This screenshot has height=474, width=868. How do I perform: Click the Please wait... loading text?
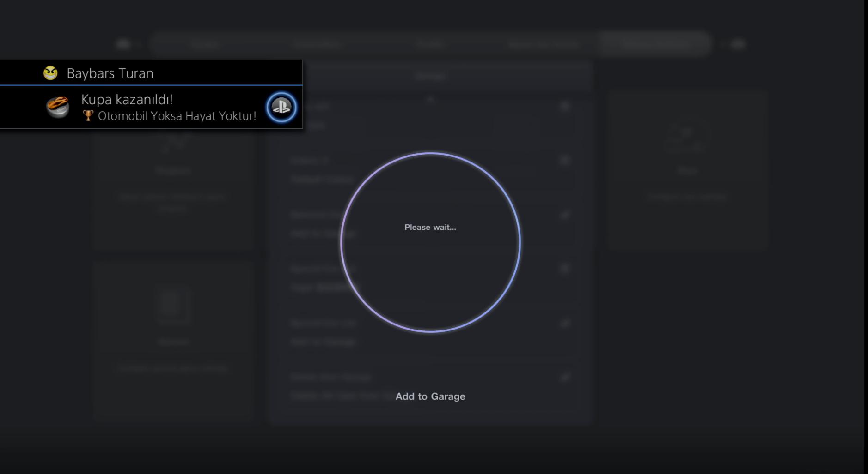[x=430, y=227]
